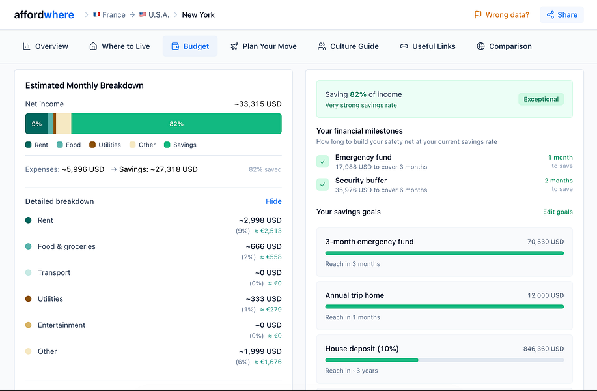The height and width of the screenshot is (391, 597).
Task: Click the Exceptional badge
Action: (541, 99)
